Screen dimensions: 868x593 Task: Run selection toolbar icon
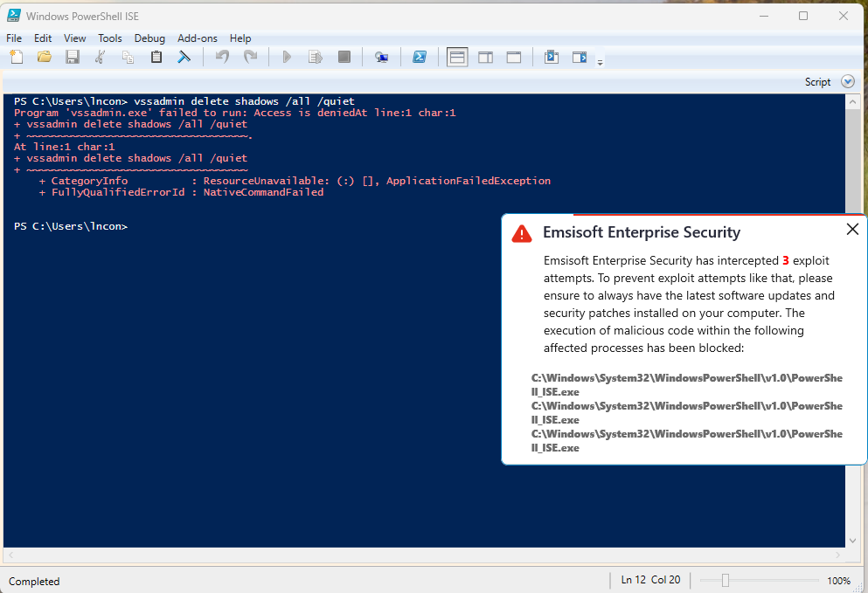[315, 57]
